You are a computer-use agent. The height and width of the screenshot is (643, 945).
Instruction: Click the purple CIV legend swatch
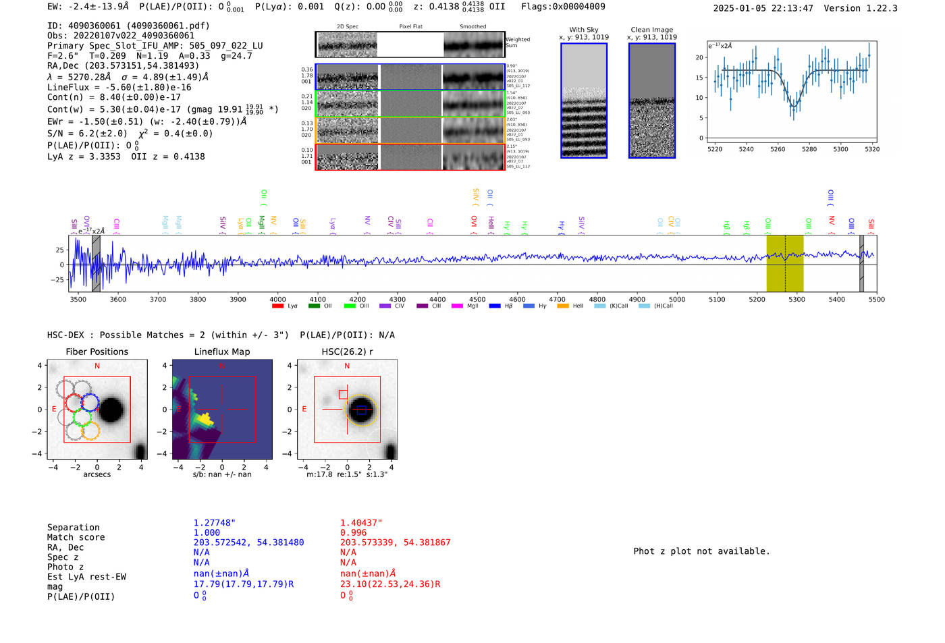385,306
